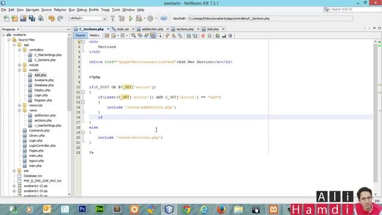Screen dimensions: 382x215
Task: Run the project with the green play icon
Action: tap(131, 19)
